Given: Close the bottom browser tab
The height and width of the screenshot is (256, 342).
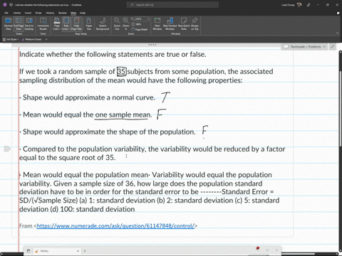Looking at the screenshot, I should point(78,251).
